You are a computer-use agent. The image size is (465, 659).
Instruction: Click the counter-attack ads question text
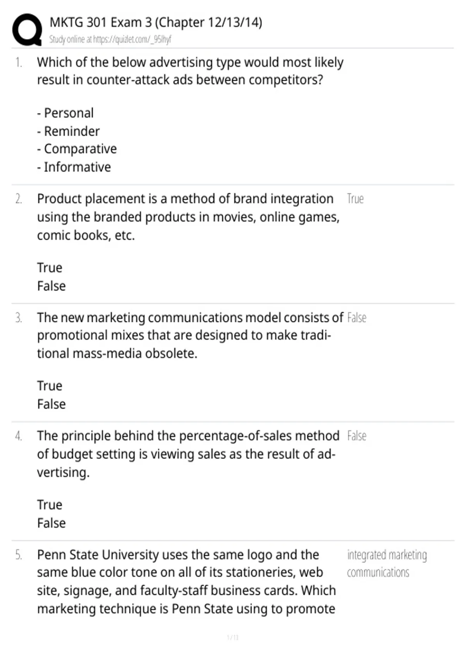tap(190, 71)
